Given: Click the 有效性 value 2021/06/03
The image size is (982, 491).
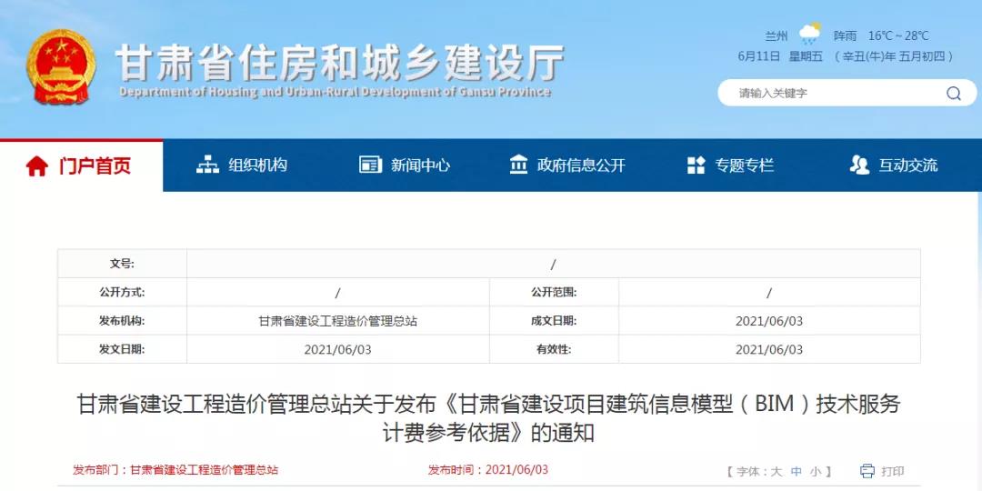Looking at the screenshot, I should [769, 349].
